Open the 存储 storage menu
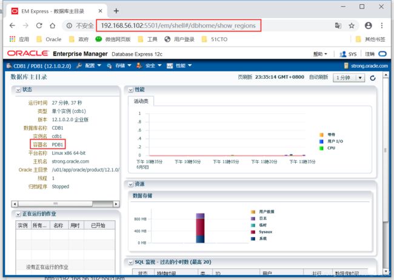This screenshot has width=394, height=280. tap(120, 66)
